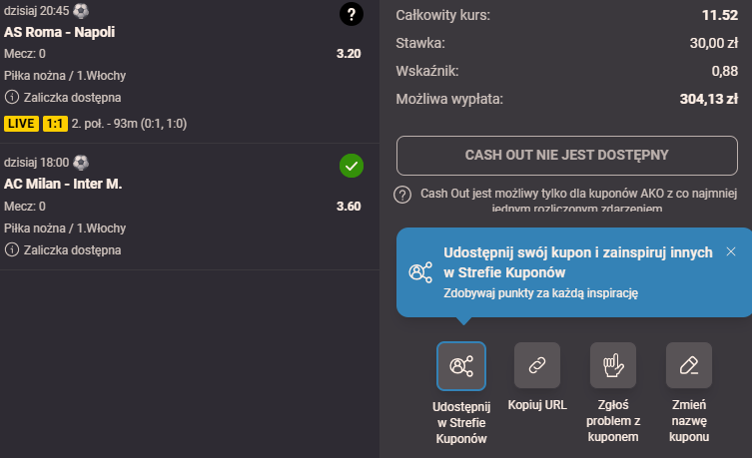Screen dimensions: 752x458
Task: Click the question mark status icon for AS Roma
Action: coord(351,14)
